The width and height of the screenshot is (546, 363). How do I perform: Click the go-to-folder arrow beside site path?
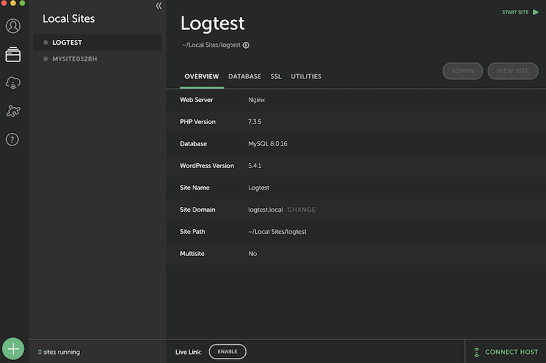point(246,45)
